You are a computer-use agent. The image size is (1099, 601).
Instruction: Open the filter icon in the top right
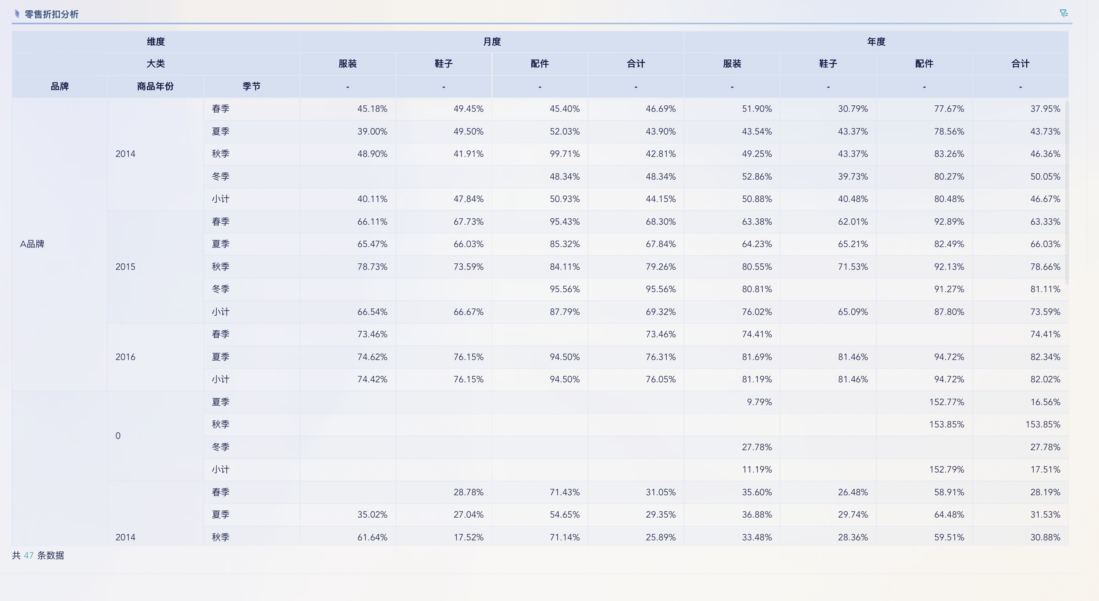(x=1063, y=14)
